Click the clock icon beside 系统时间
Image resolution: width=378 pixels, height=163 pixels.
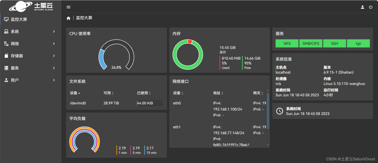[279, 111]
